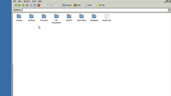171x96 pixels.
Task: Open the View menu
Action: tap(20, 1)
